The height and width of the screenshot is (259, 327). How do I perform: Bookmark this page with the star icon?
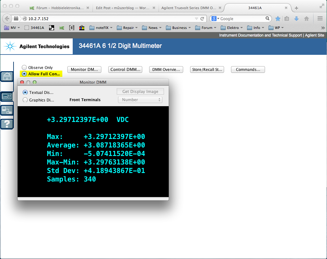pyautogui.click(x=278, y=19)
